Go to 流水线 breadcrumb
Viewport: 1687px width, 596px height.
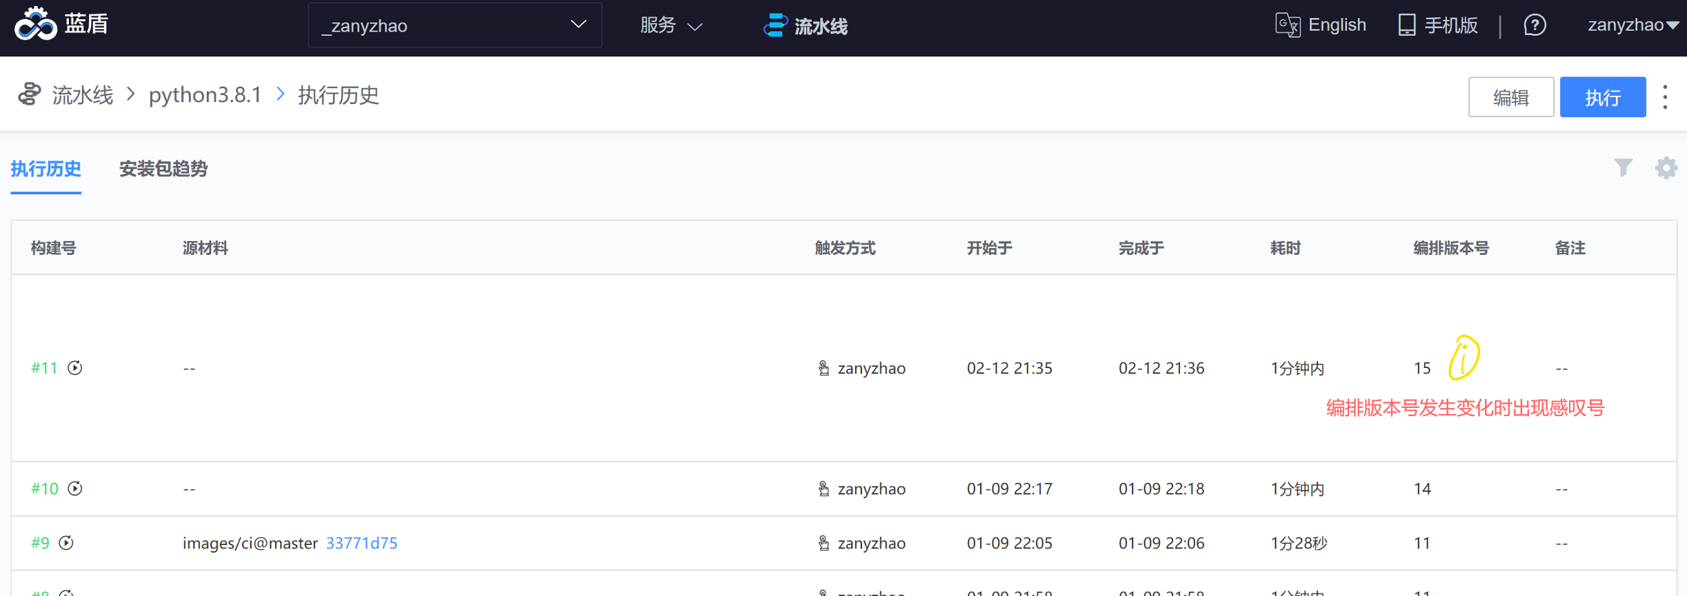pos(83,95)
